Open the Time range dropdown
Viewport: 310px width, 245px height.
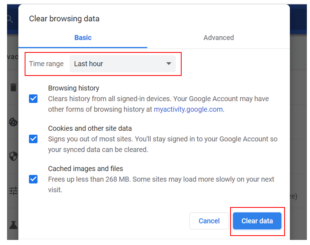pyautogui.click(x=123, y=64)
